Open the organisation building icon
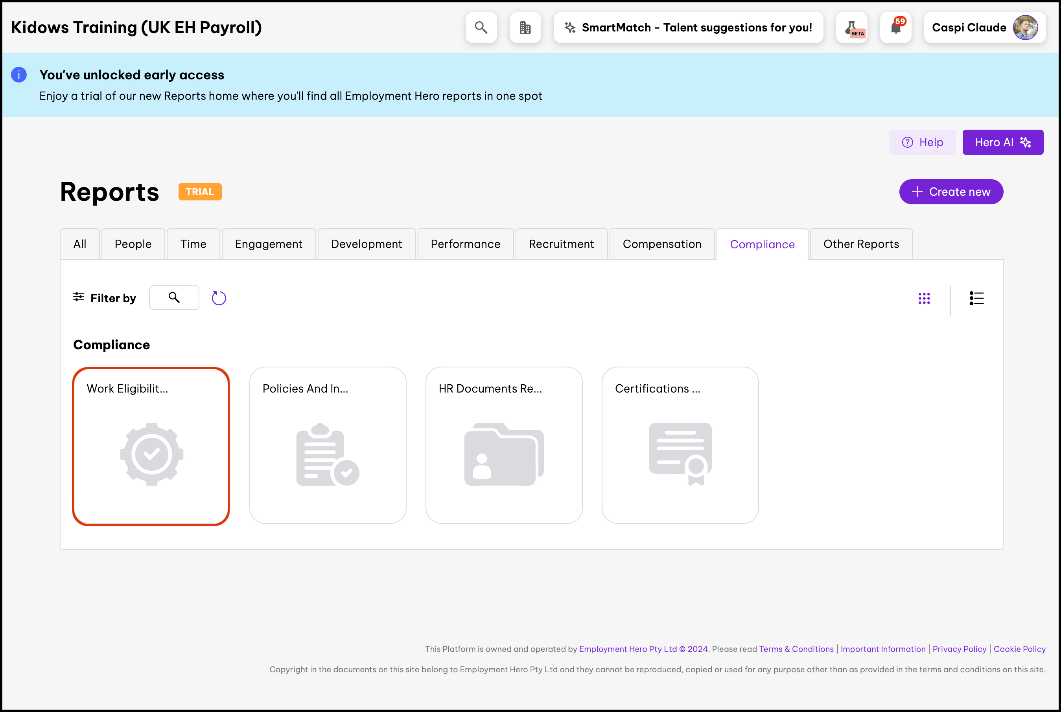This screenshot has width=1061, height=712. click(525, 28)
